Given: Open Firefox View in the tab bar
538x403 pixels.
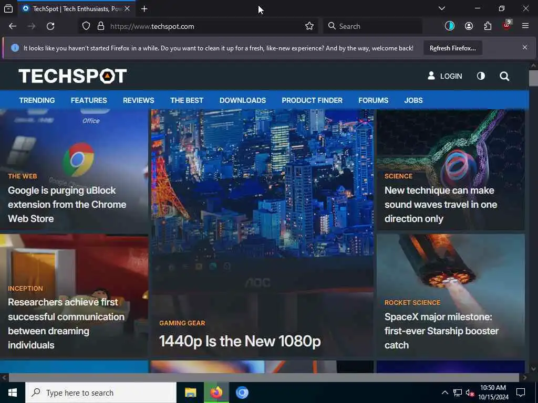Looking at the screenshot, I should point(8,8).
